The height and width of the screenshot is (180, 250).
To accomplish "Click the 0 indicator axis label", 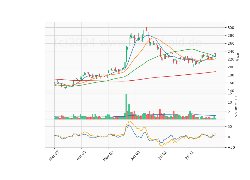I will click(x=229, y=137).
